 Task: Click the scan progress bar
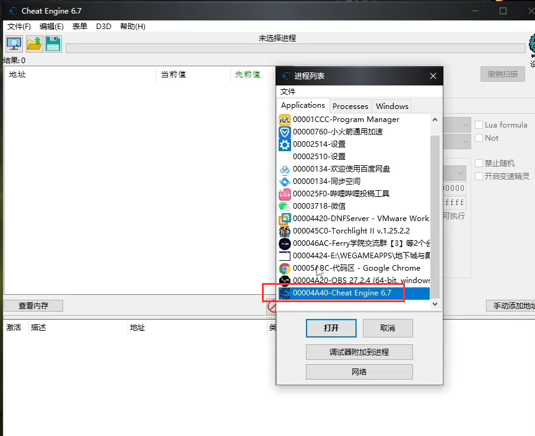point(295,48)
